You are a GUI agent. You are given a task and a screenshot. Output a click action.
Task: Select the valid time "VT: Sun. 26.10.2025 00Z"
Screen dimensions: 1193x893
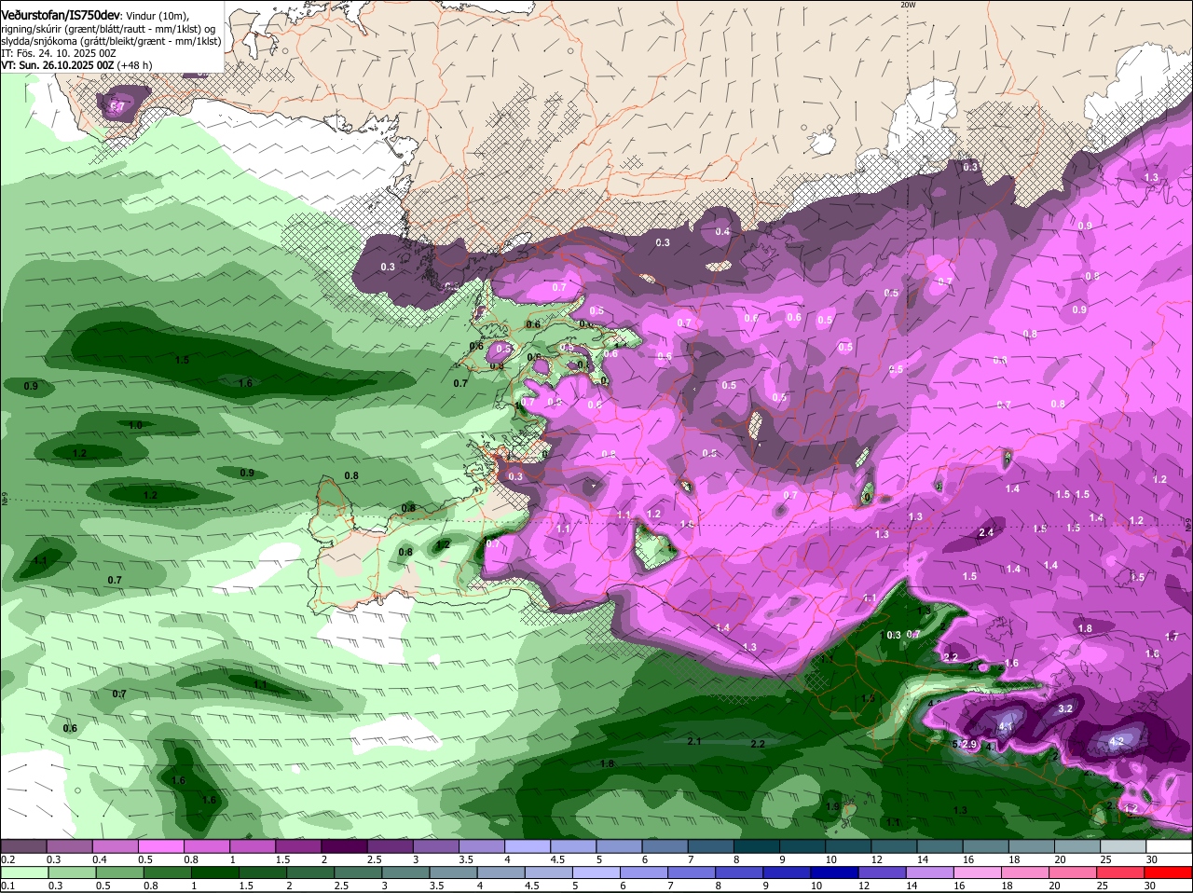click(x=58, y=65)
